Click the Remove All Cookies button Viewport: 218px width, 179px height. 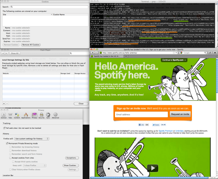[30, 45]
